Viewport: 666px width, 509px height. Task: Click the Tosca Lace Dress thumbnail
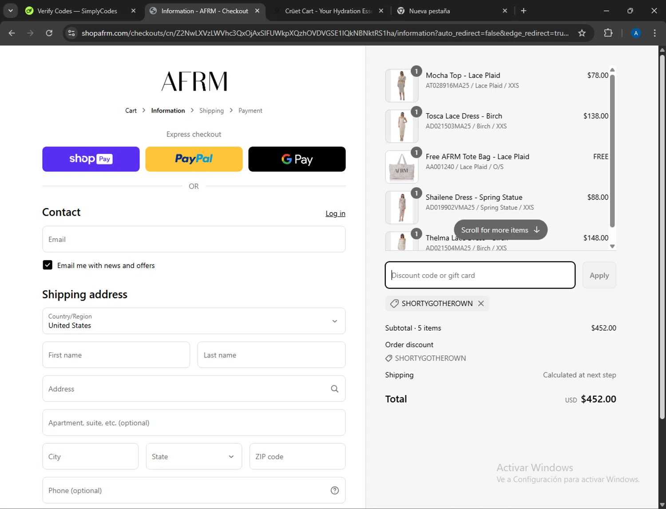[402, 126]
